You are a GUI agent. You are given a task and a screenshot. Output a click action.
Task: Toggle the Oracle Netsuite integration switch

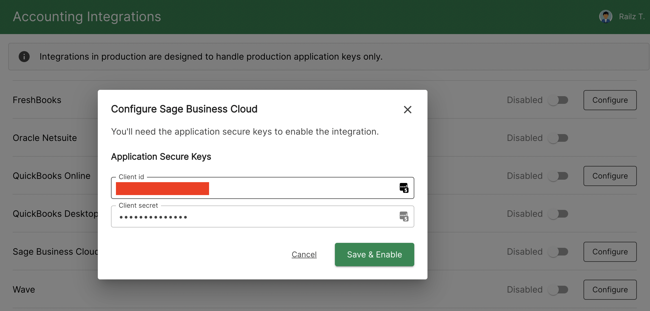click(x=558, y=138)
